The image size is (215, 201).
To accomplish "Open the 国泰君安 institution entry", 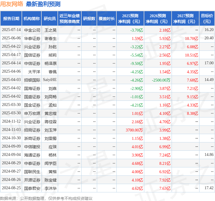I will coord(32,188).
